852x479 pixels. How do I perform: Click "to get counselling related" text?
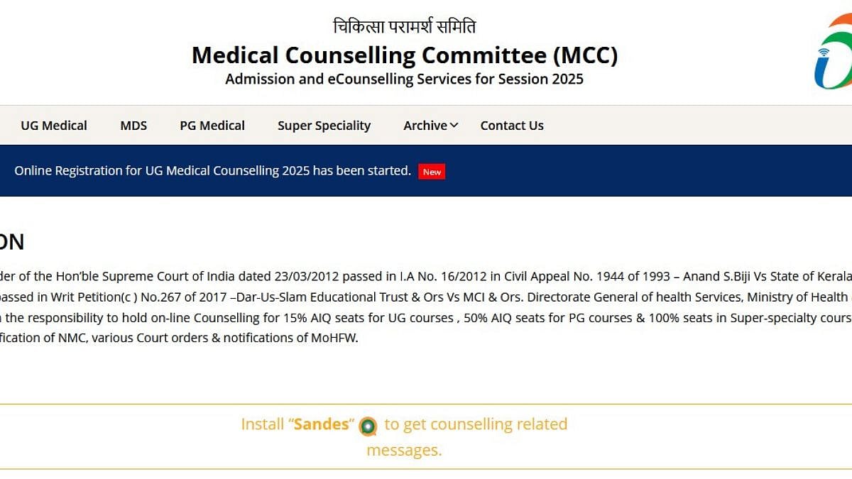point(476,424)
